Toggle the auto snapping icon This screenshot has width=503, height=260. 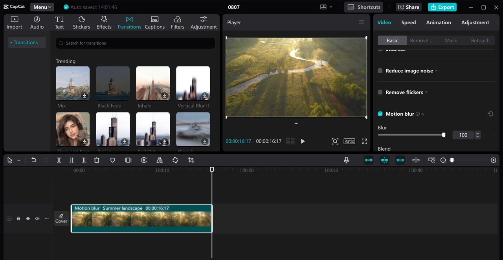[384, 160]
